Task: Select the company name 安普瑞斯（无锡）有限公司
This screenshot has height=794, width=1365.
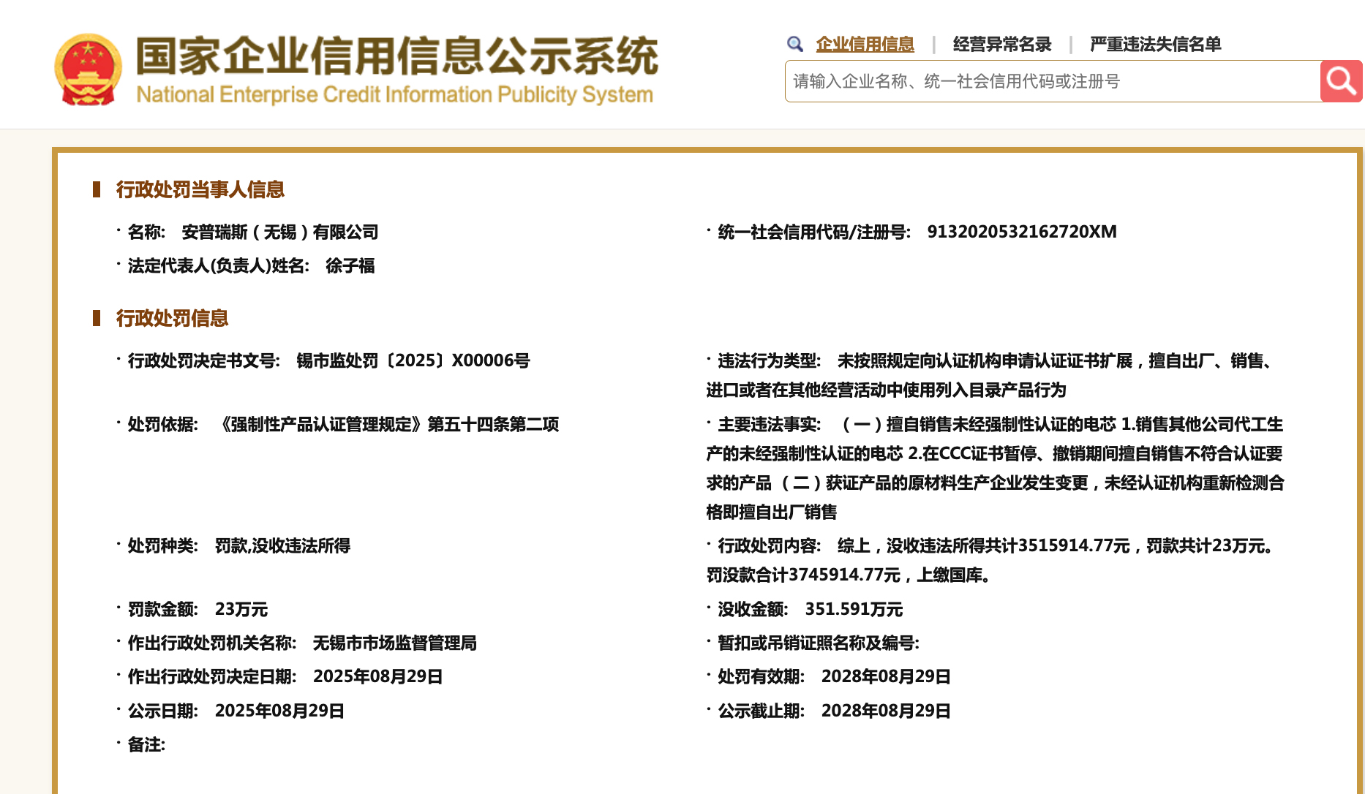Action: [x=281, y=232]
